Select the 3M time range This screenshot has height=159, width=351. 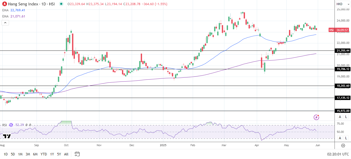pos(28,154)
